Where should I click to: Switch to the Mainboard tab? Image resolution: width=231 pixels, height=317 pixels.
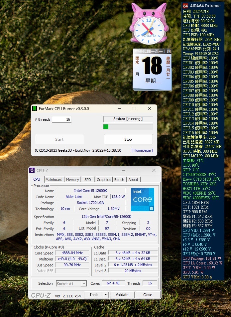coord(54,180)
